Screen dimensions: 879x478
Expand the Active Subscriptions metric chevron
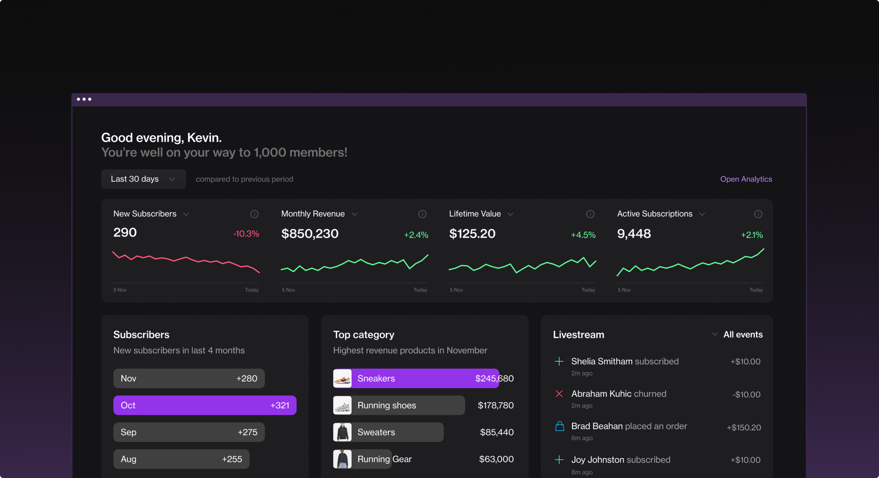click(x=702, y=214)
